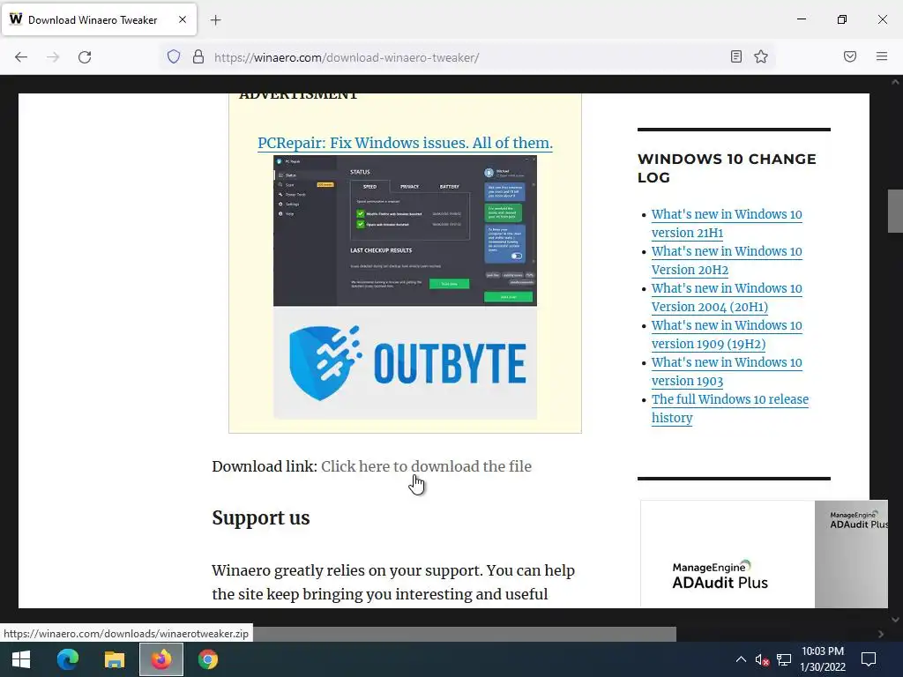The width and height of the screenshot is (903, 677).
Task: Open What's new in Windows 10 version 1903
Action: [x=727, y=371]
